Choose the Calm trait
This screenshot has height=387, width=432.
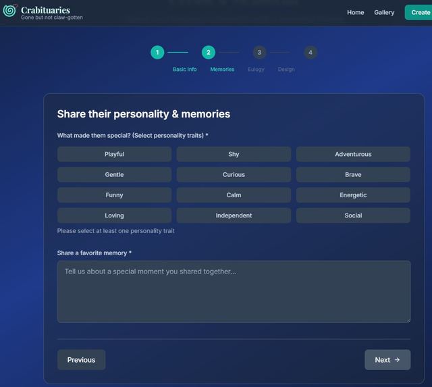tap(234, 195)
